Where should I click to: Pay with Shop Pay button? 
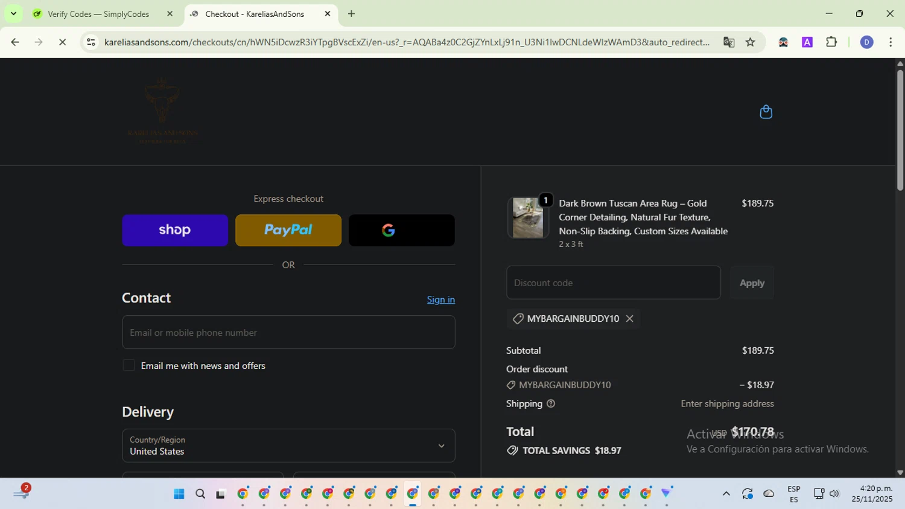tap(175, 230)
